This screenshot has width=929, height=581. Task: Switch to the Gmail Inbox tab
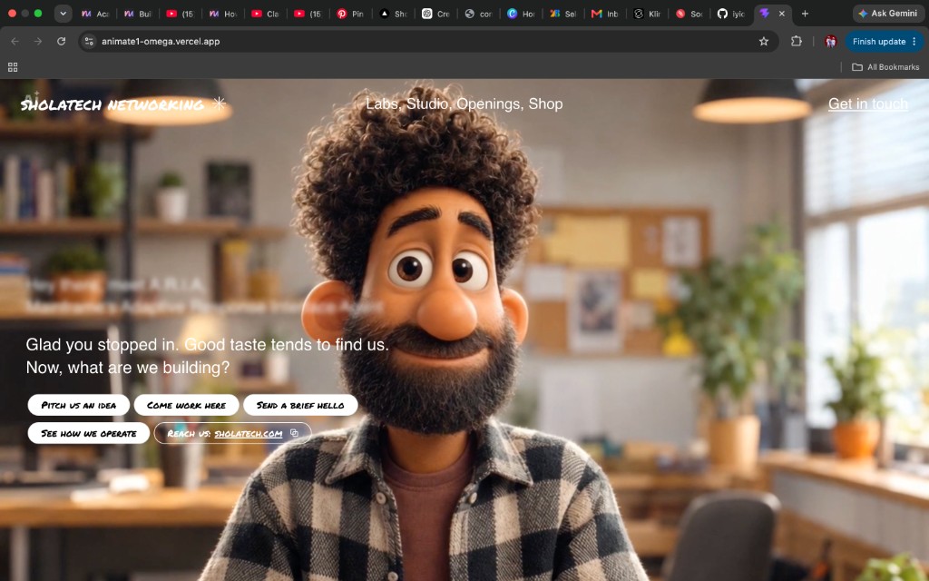pyautogui.click(x=605, y=14)
